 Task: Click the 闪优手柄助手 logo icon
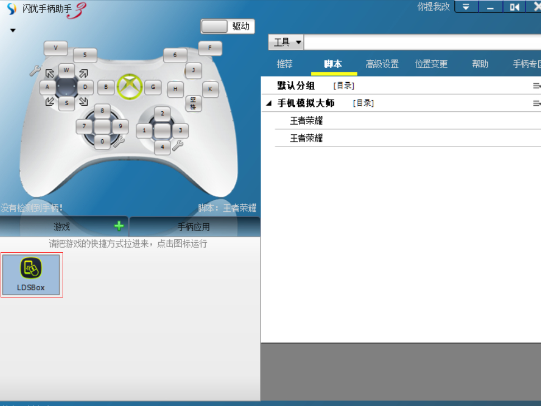pos(12,8)
